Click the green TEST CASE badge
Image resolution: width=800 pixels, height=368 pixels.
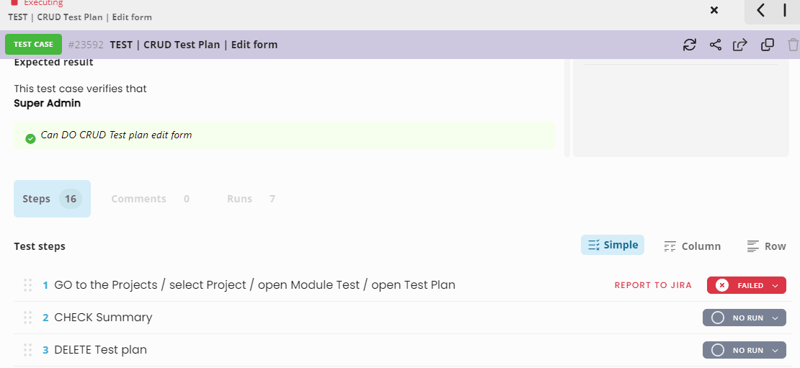[x=33, y=45]
